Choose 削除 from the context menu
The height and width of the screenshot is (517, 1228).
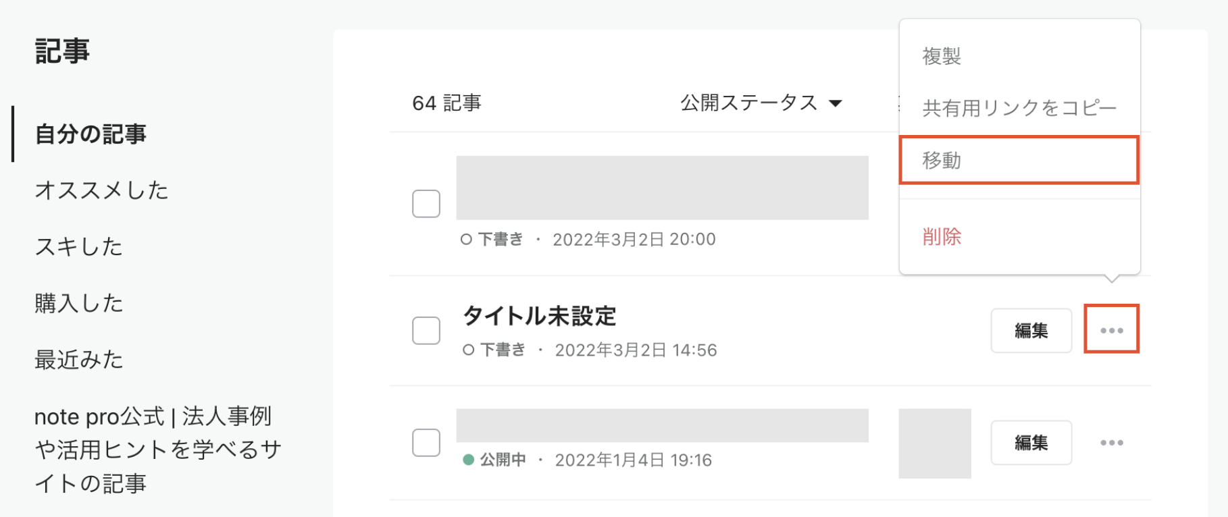942,237
